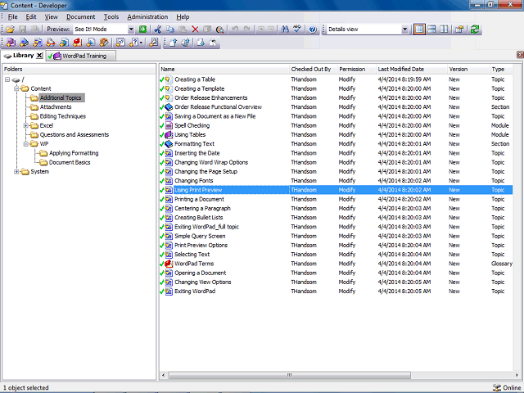Click the horizontal scrollbar right arrow
Image resolution: width=524 pixels, height=393 pixels.
(517, 375)
